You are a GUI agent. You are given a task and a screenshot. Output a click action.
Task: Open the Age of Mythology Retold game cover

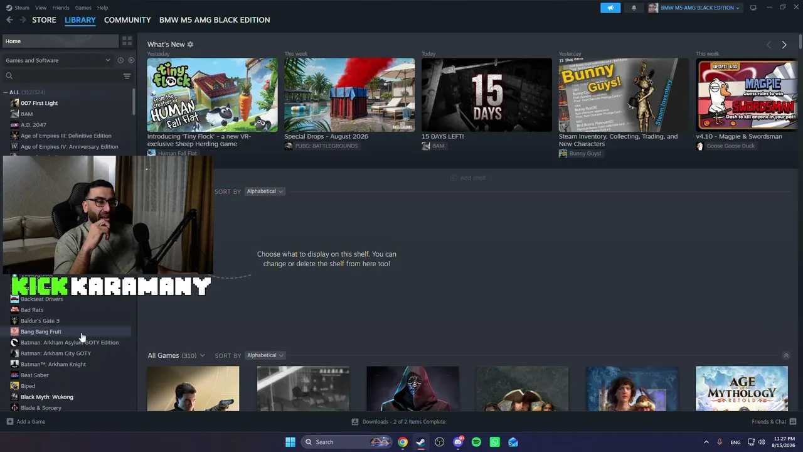pyautogui.click(x=742, y=389)
